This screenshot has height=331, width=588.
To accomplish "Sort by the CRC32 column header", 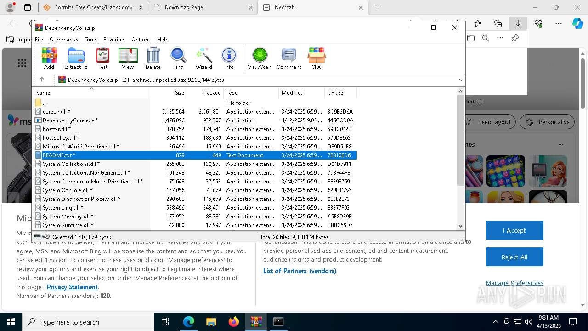I will pyautogui.click(x=341, y=92).
